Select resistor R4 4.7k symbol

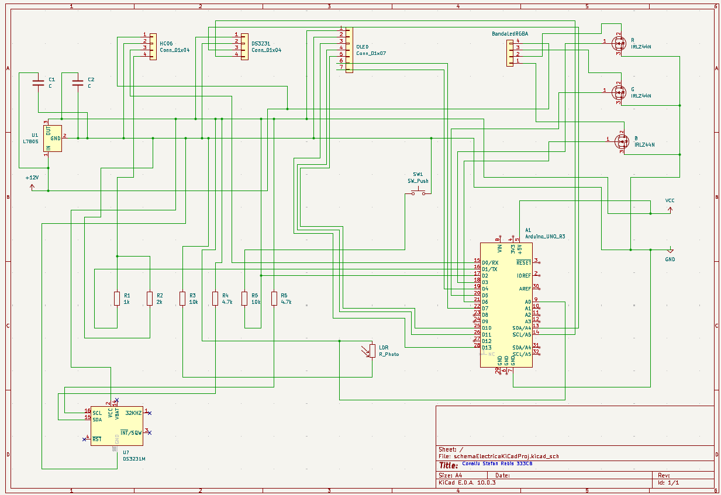215,299
